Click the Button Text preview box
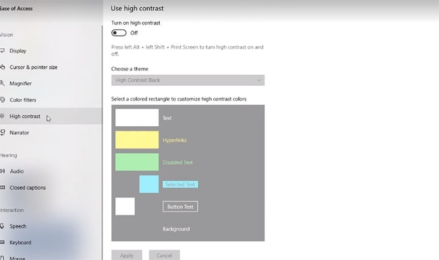 pos(180,206)
